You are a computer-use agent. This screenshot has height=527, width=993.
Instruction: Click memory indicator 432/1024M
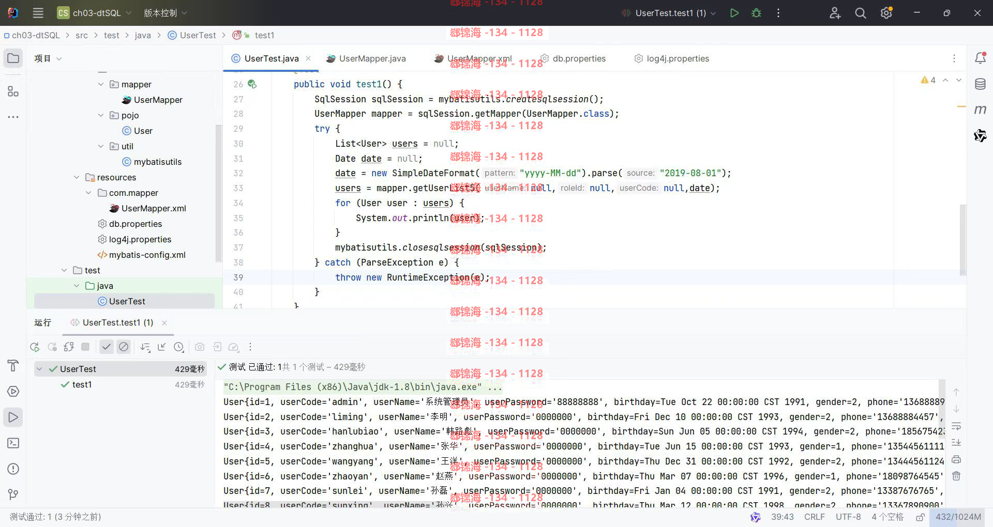pos(958,517)
